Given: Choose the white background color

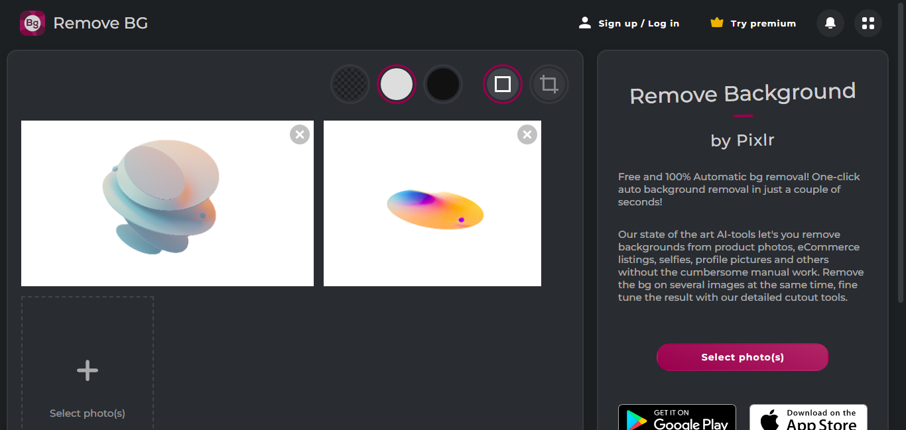Looking at the screenshot, I should pos(397,84).
